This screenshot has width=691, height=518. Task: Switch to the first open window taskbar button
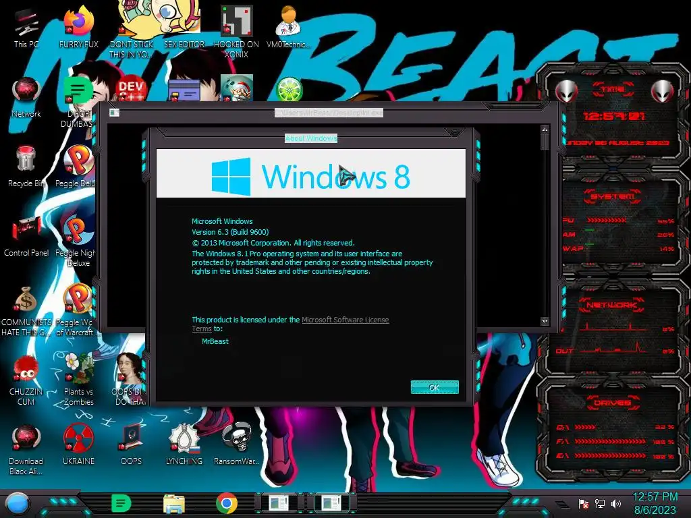279,503
